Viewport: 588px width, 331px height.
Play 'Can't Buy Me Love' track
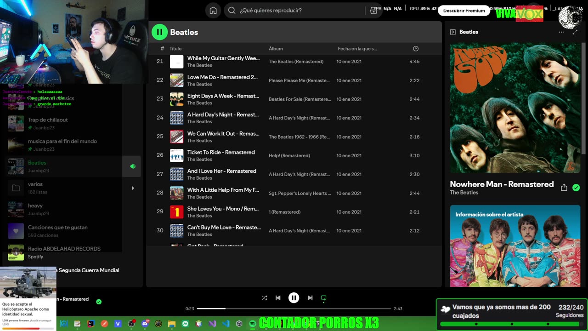(224, 228)
